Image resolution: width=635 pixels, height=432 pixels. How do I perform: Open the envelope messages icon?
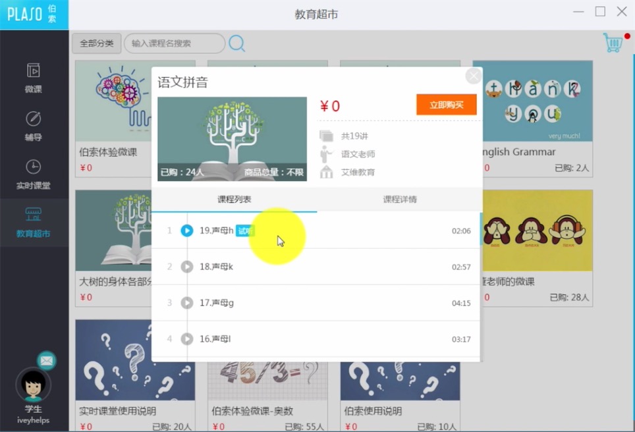tap(46, 360)
